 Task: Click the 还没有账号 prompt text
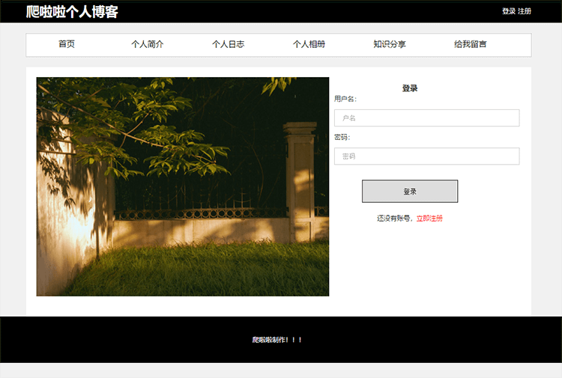coord(395,219)
